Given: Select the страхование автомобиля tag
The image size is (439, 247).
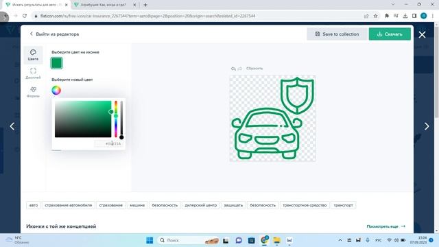Looking at the screenshot, I should point(69,205).
